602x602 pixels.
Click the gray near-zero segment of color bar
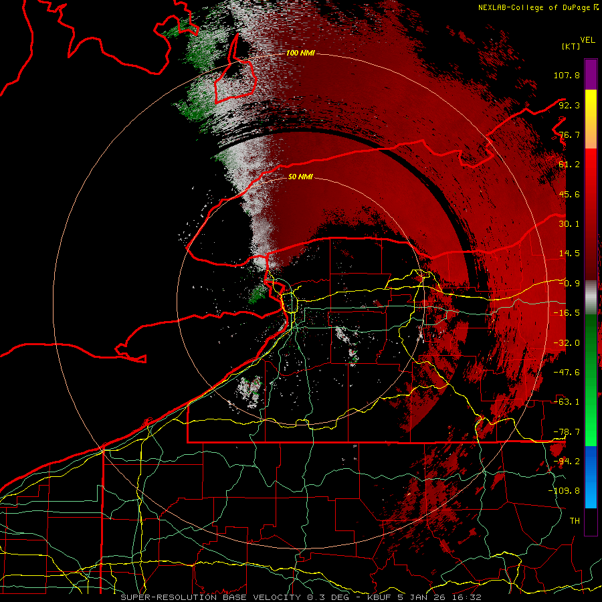pyautogui.click(x=591, y=298)
